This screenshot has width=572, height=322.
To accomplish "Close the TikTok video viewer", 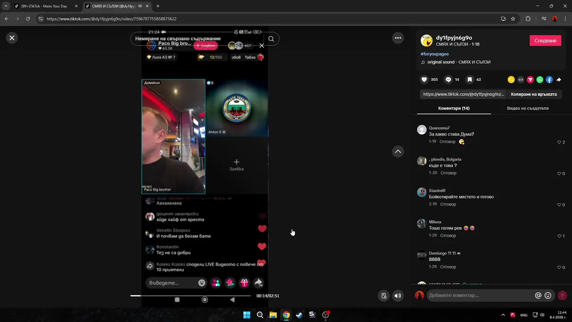I will tap(12, 38).
